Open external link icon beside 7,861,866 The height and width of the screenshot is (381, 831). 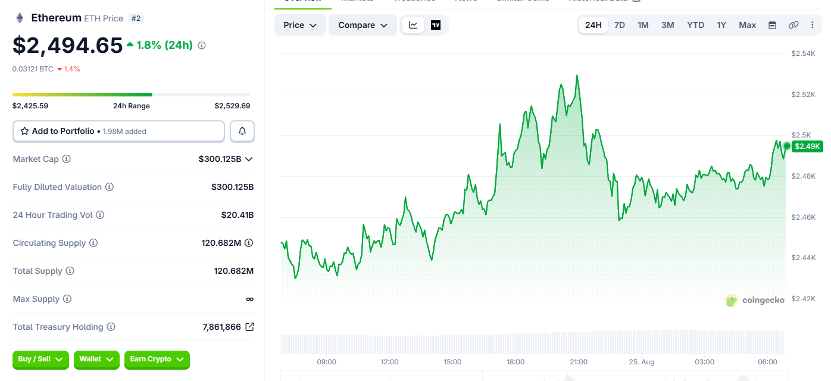[x=250, y=327]
